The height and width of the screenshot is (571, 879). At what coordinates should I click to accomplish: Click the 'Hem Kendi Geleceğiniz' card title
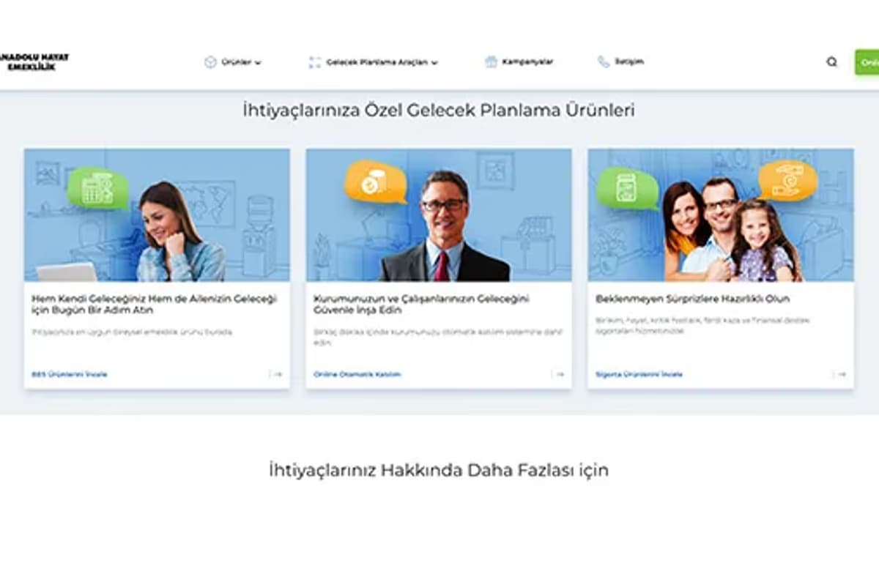[x=155, y=305]
